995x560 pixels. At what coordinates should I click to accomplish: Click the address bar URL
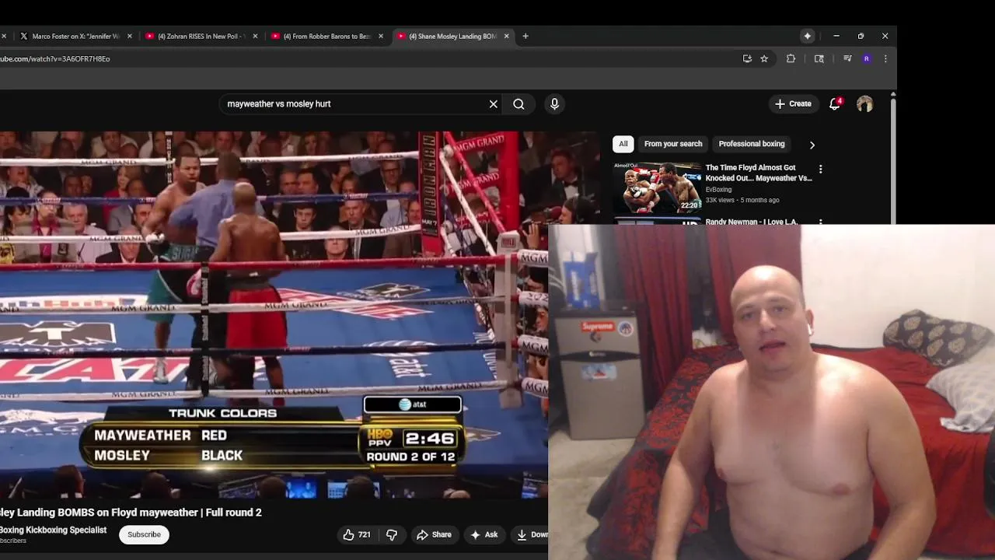55,58
